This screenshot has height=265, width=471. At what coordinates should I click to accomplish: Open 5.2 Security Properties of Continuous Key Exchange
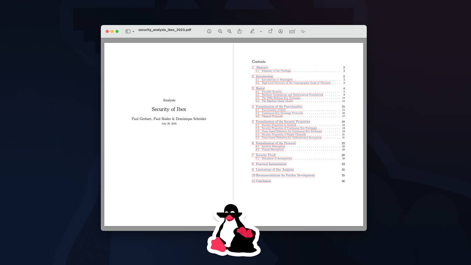pos(286,128)
